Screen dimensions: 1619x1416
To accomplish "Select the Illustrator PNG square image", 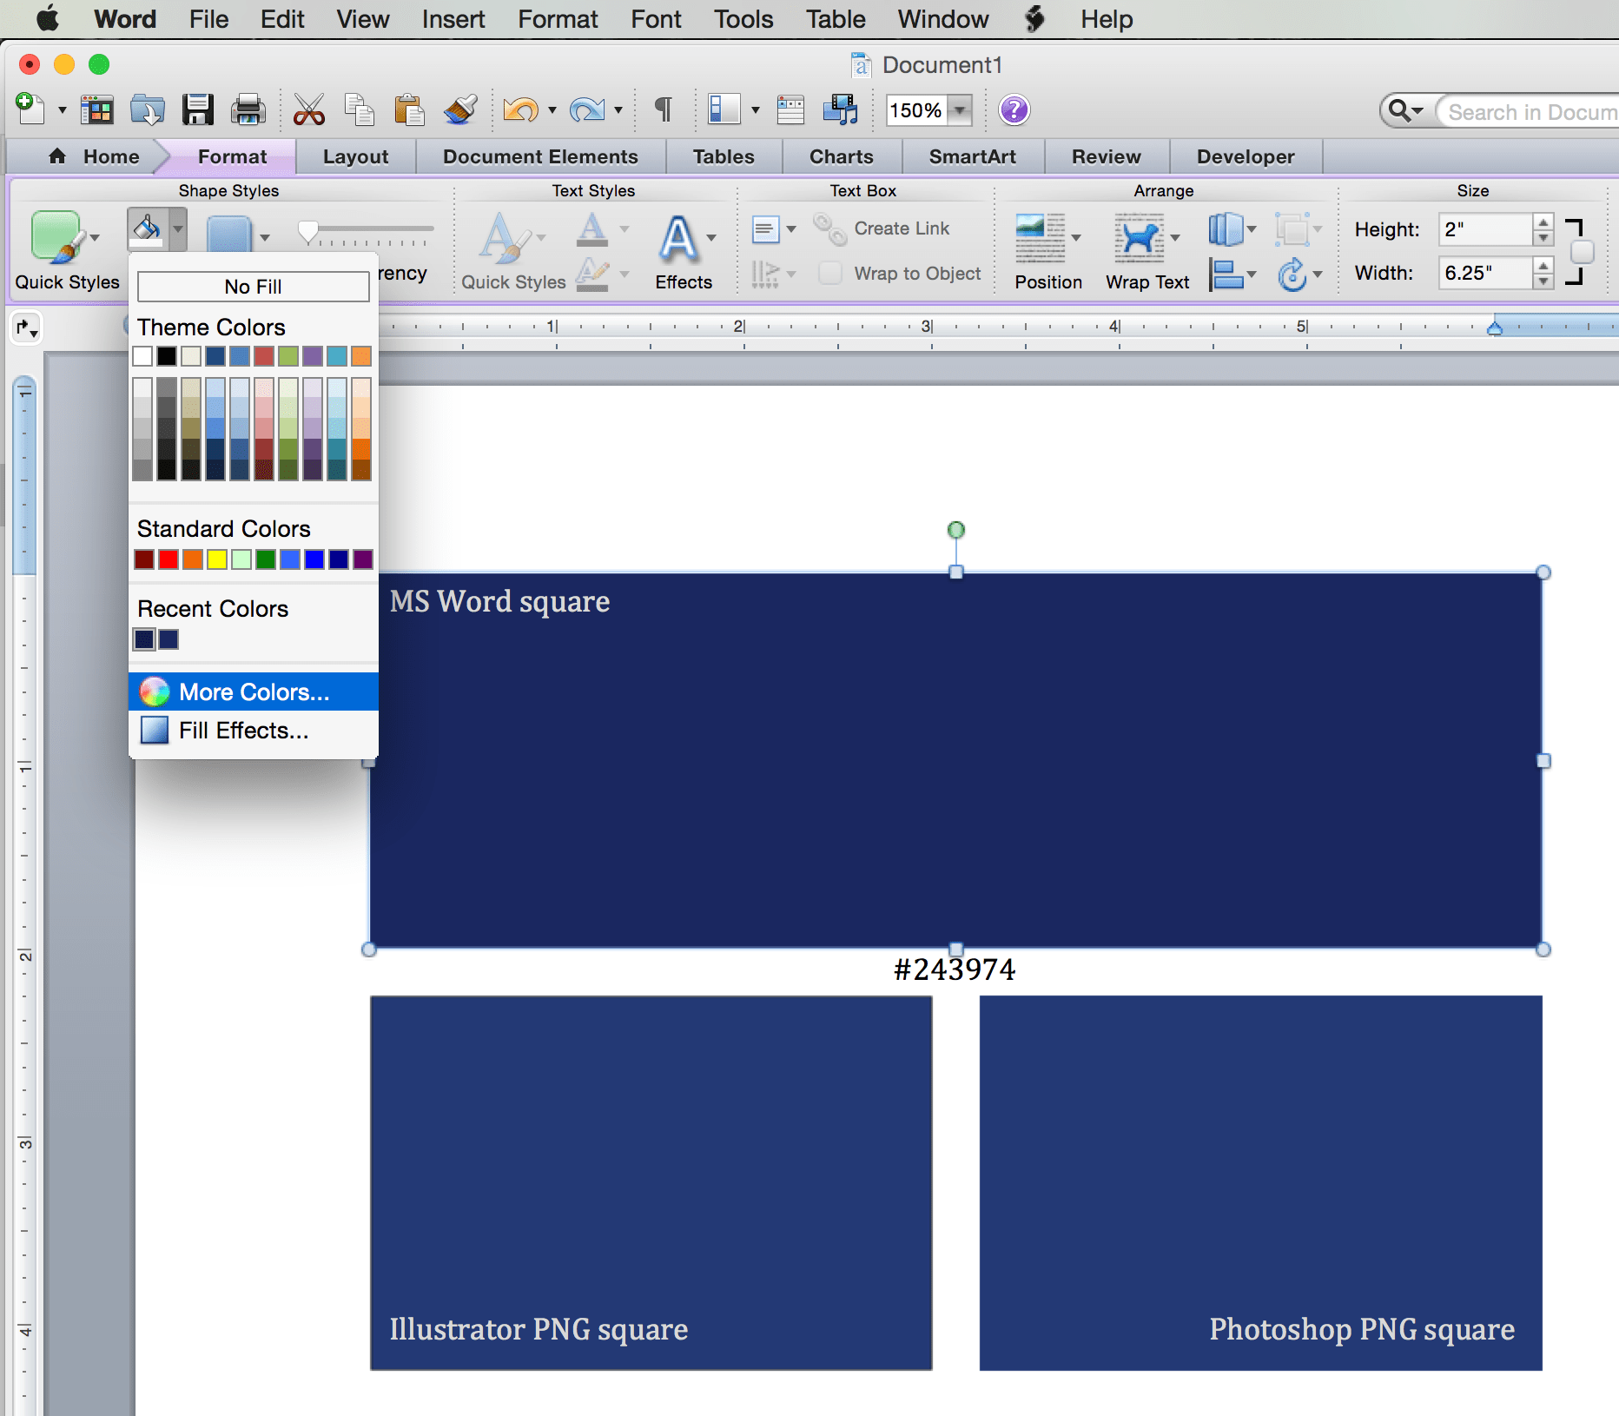I will tap(651, 1183).
